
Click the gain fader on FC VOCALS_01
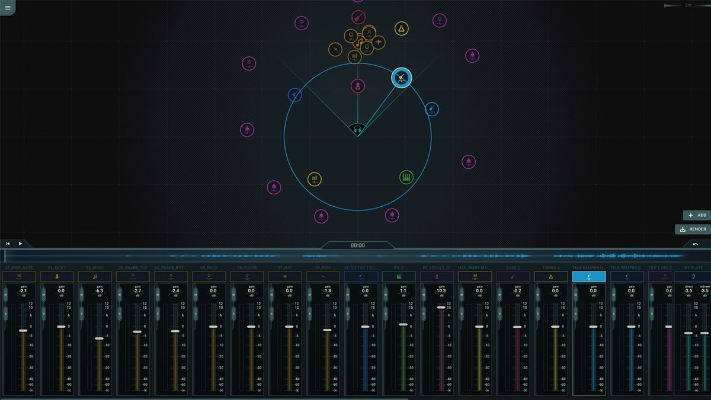(440, 307)
